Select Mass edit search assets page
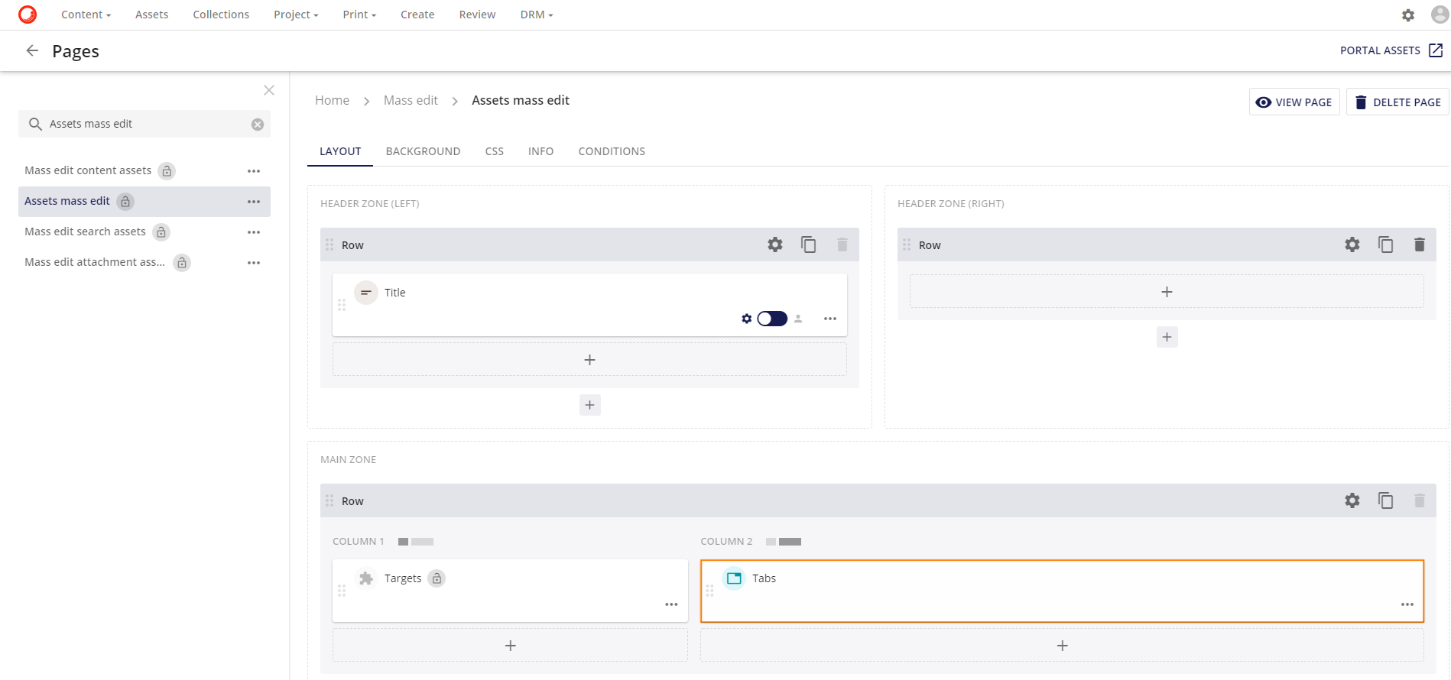This screenshot has width=1451, height=680. point(85,232)
